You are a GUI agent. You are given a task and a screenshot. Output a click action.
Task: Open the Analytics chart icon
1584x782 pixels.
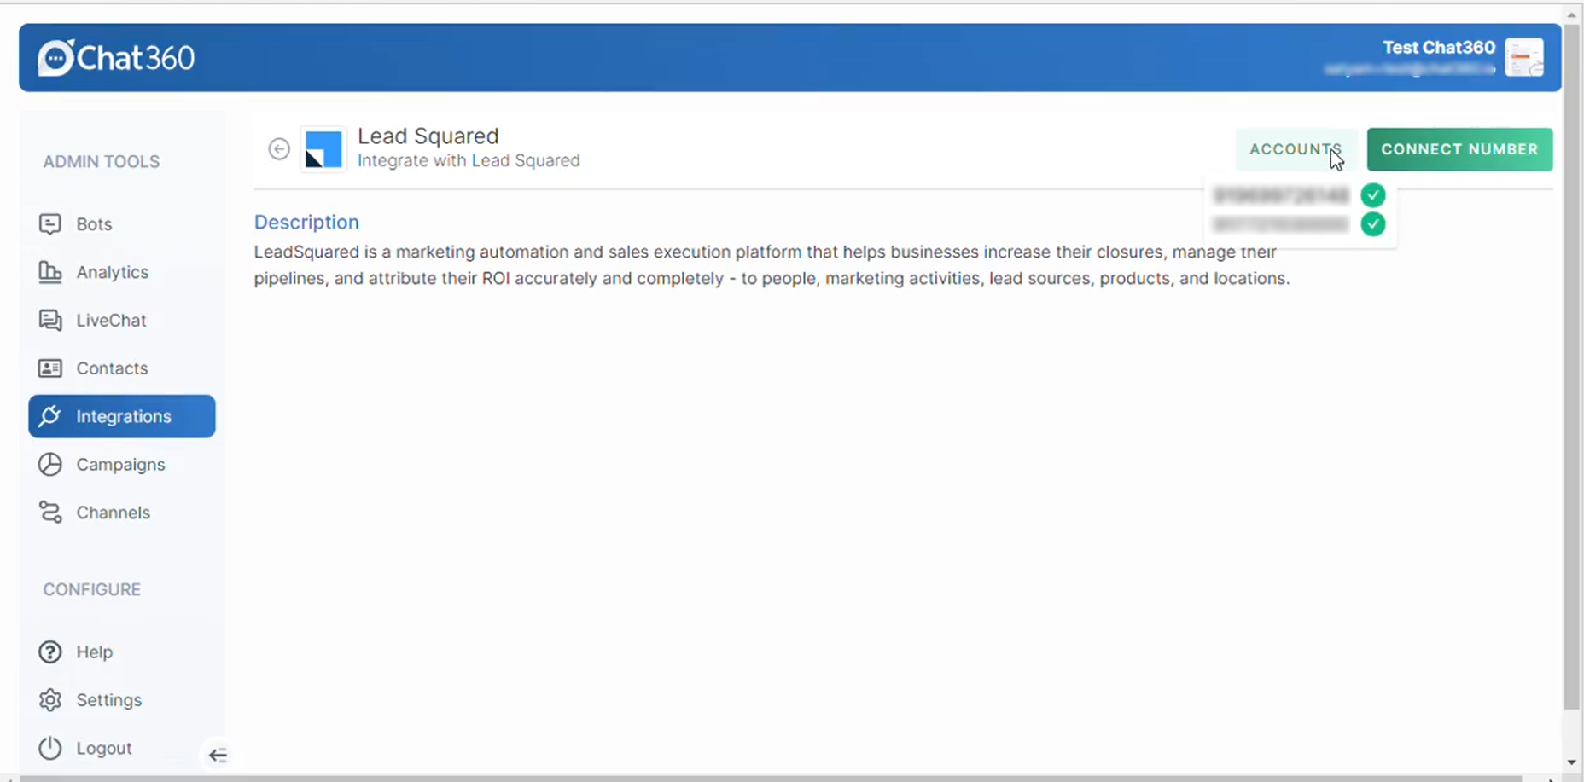tap(50, 272)
